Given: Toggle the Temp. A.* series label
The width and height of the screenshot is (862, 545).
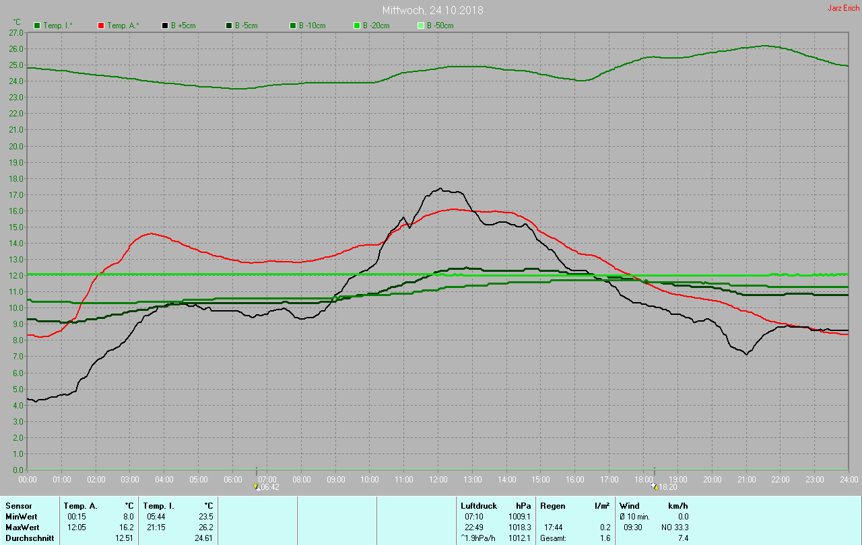Looking at the screenshot, I should click(123, 26).
